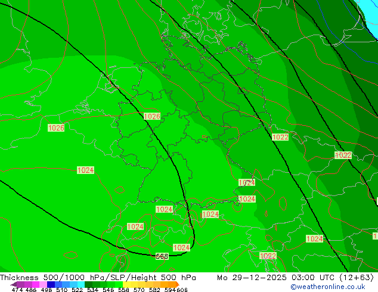Click the 568 height contour label

(162, 256)
